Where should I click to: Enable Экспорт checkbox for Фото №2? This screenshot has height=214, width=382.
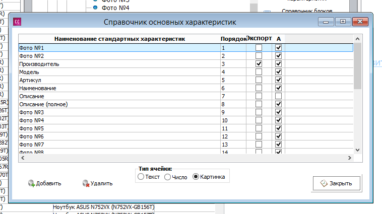[x=259, y=56]
